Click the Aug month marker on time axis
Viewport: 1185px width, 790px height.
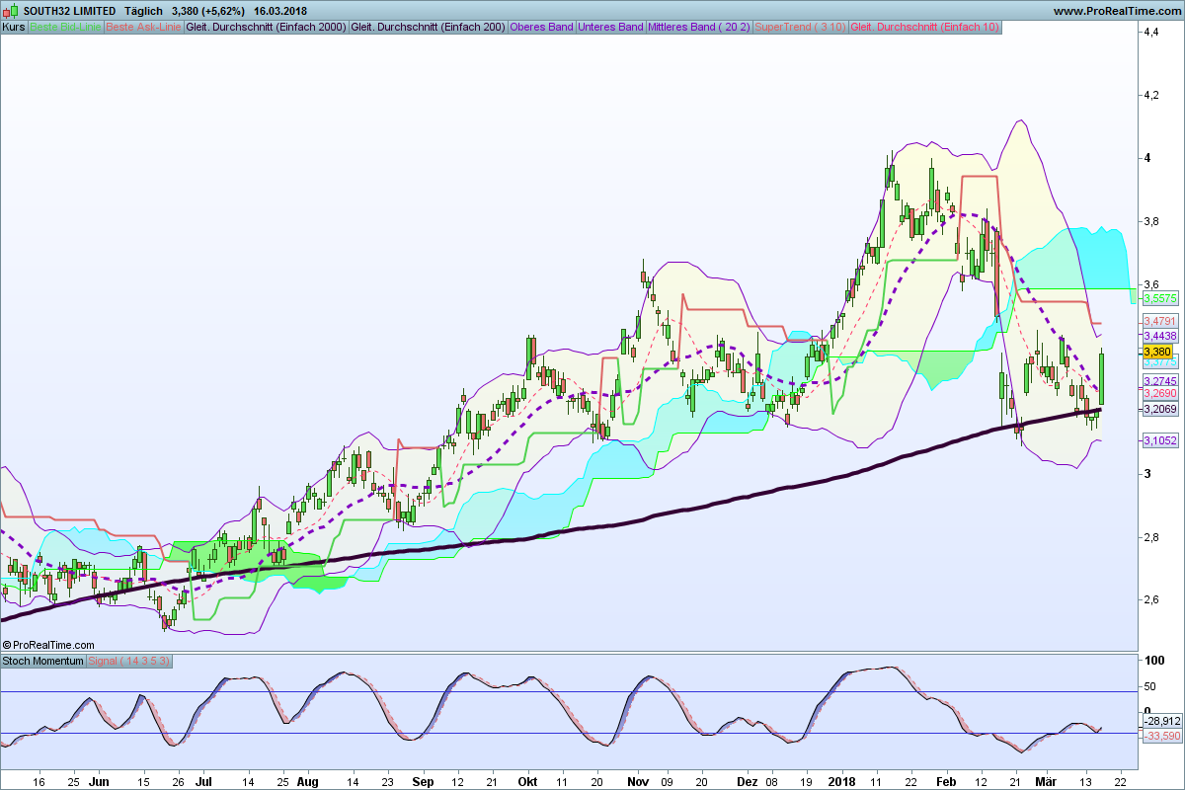click(x=308, y=780)
